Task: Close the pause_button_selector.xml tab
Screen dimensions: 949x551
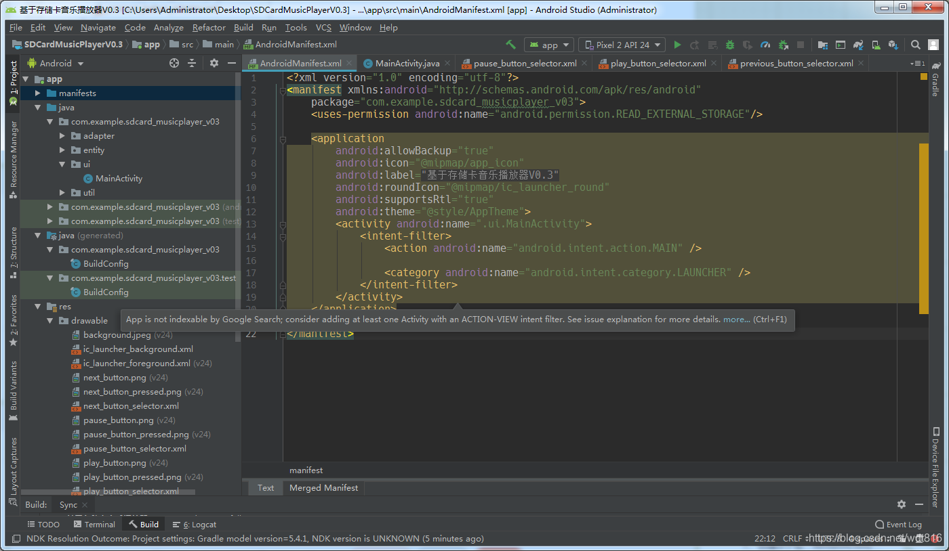Action: tap(585, 63)
